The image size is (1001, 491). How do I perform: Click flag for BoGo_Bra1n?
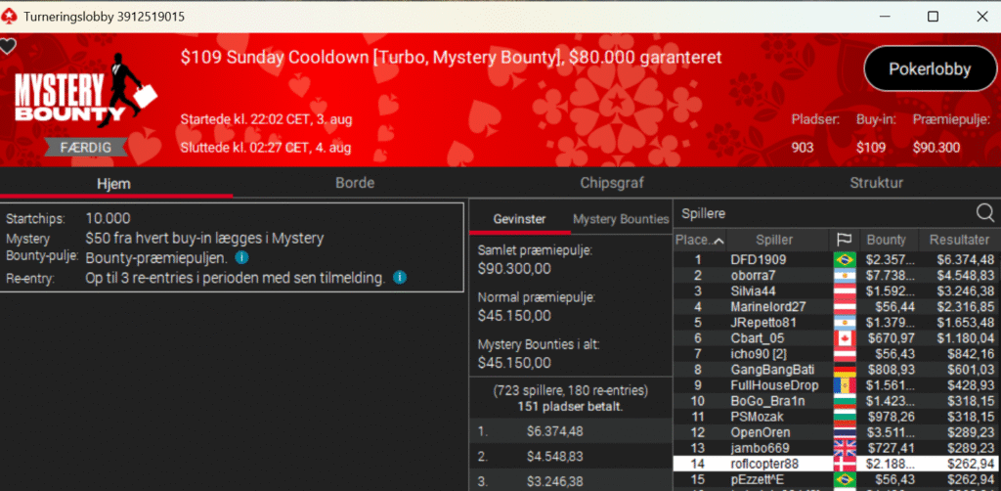click(x=844, y=401)
